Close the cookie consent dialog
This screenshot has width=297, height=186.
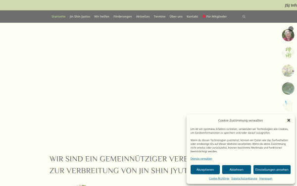tap(289, 121)
